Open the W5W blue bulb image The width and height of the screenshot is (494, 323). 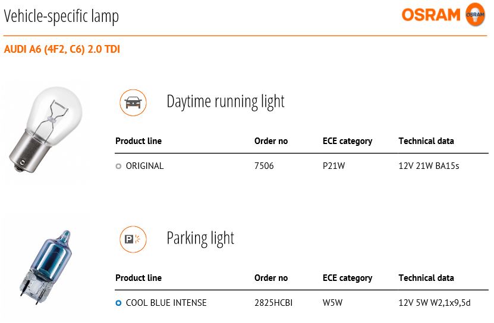point(45,267)
